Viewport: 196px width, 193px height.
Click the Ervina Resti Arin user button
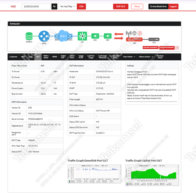point(158,6)
